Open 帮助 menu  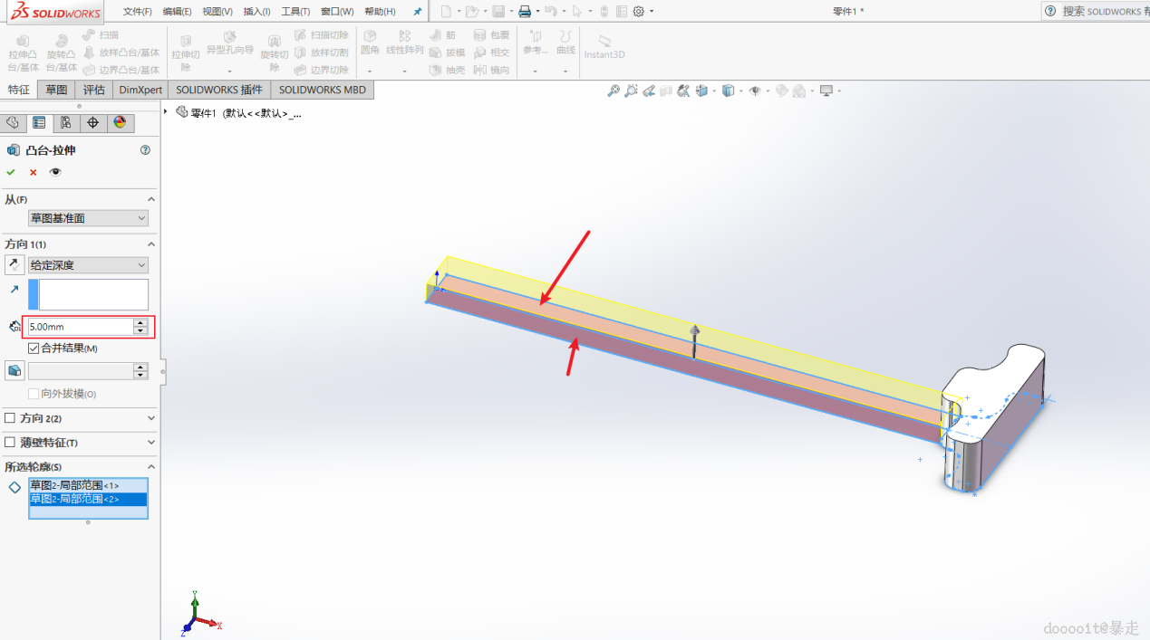pyautogui.click(x=380, y=12)
